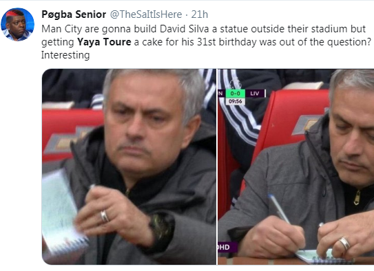Open the right photo of man writing notes
This screenshot has width=374, height=271.
point(295,166)
